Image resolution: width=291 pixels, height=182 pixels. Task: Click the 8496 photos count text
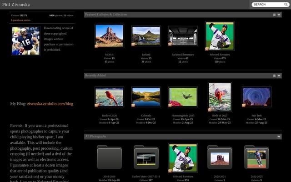(x=55, y=15)
